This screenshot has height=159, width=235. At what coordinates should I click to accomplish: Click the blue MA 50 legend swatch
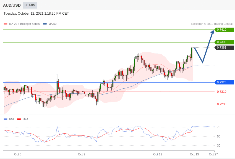pos(45,24)
